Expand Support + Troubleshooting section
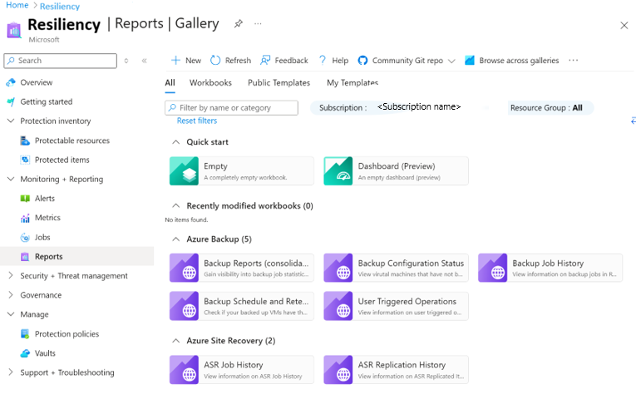The image size is (636, 409). tap(11, 372)
